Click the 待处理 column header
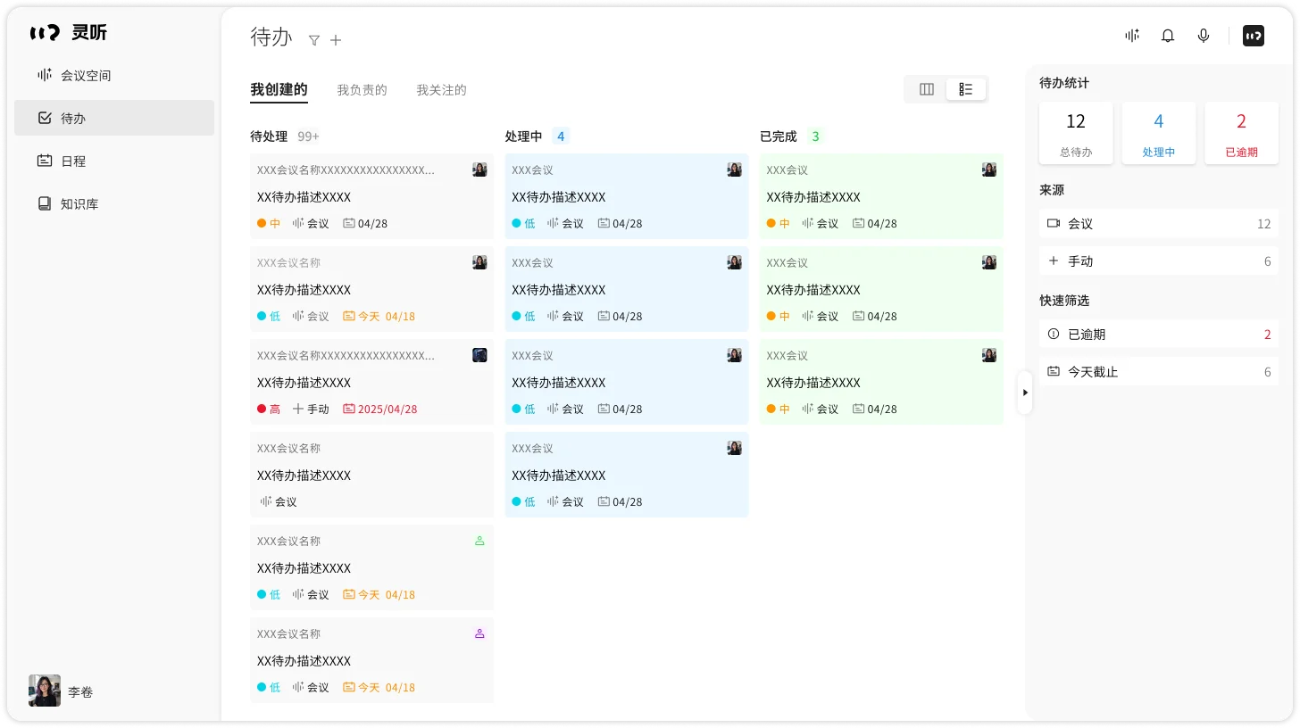Screen dimensions: 1300x728 269,136
